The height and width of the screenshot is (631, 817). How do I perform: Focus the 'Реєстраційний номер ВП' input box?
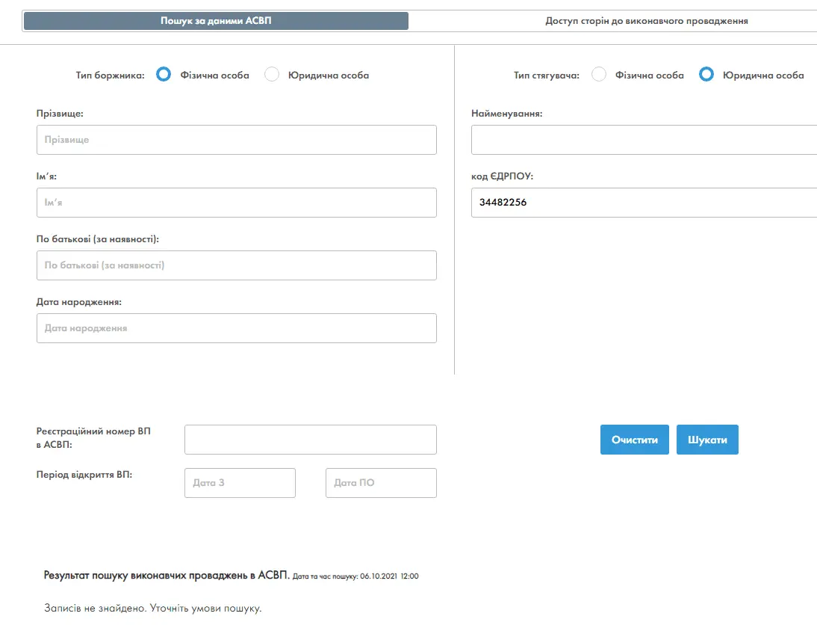pos(310,440)
